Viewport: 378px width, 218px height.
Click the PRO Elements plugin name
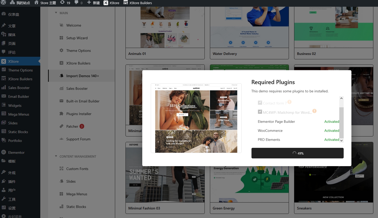pyautogui.click(x=269, y=140)
